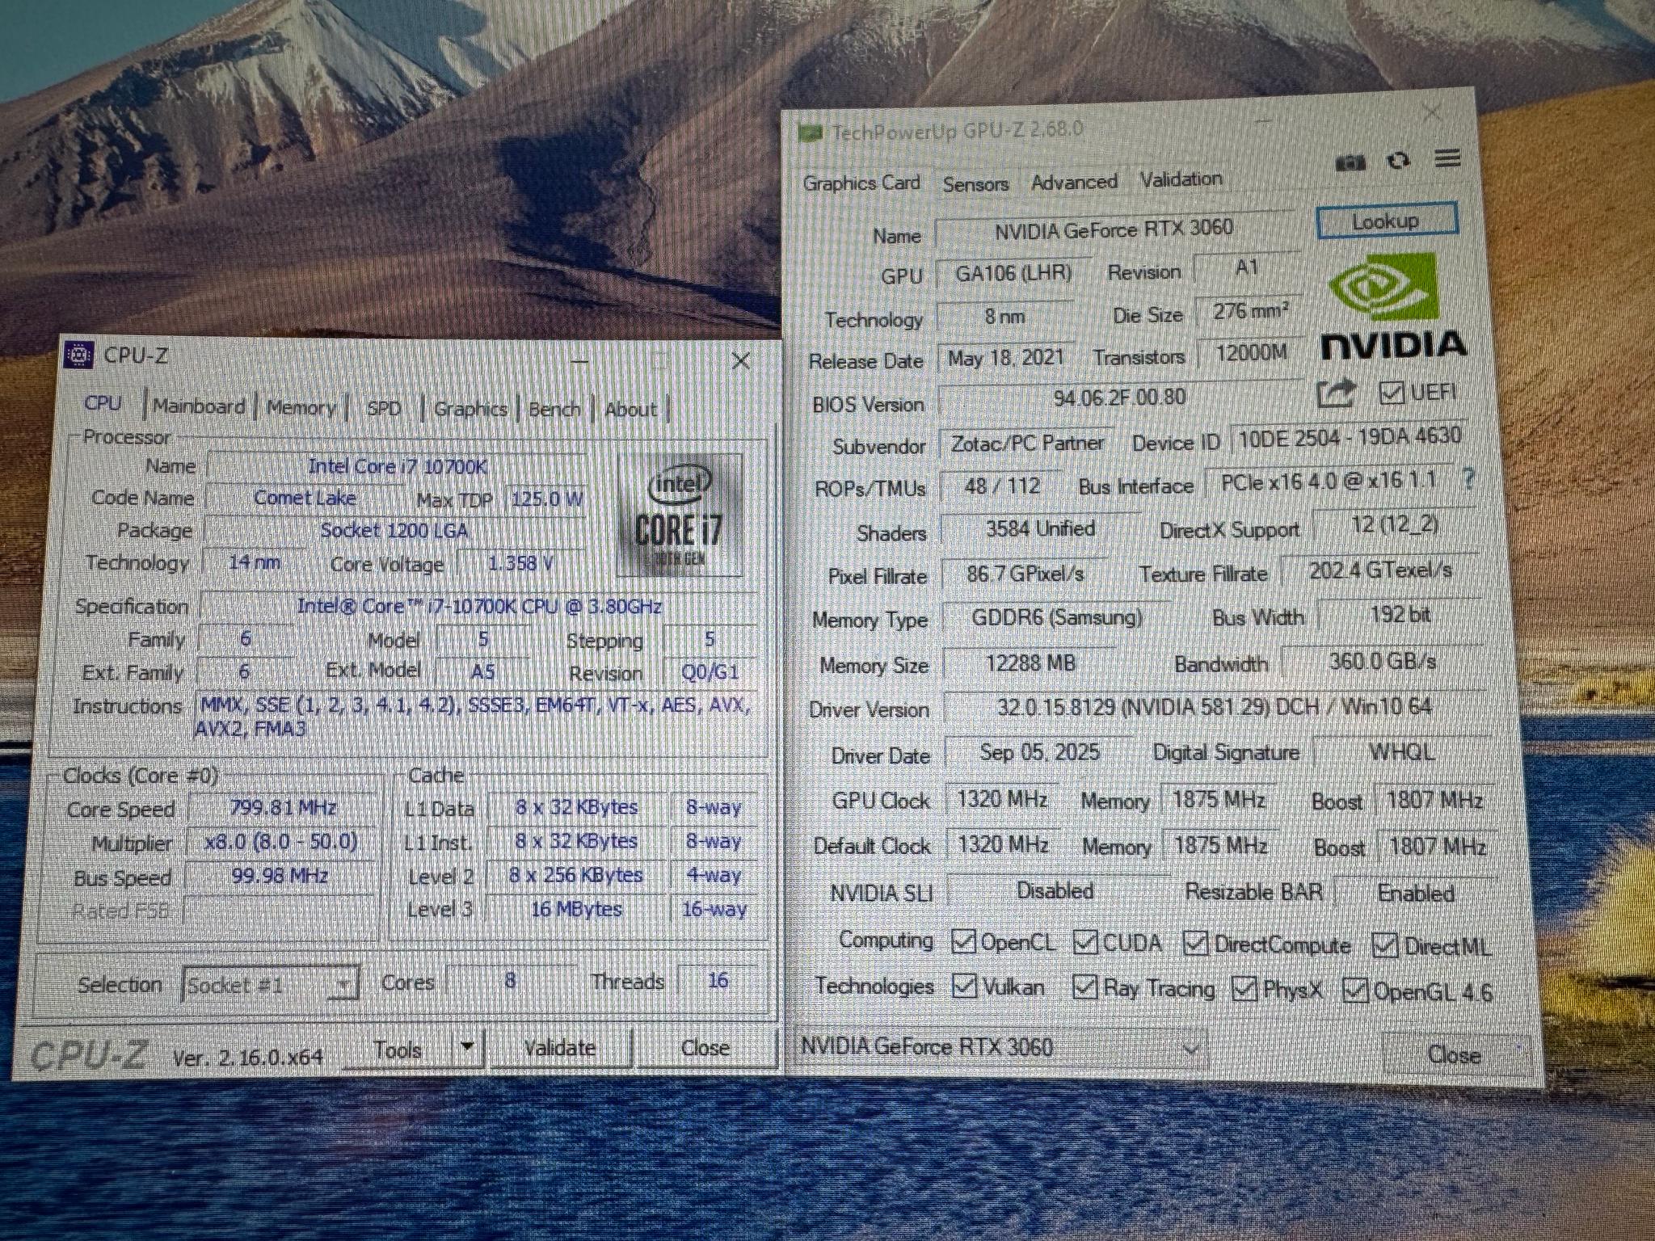Click the Subvendor Zotac/PC Partner value
Screen dimensions: 1655x1241
[1028, 443]
